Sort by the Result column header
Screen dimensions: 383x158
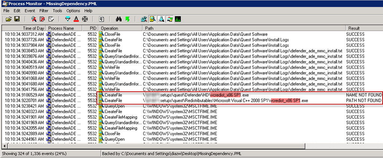(x=353, y=28)
